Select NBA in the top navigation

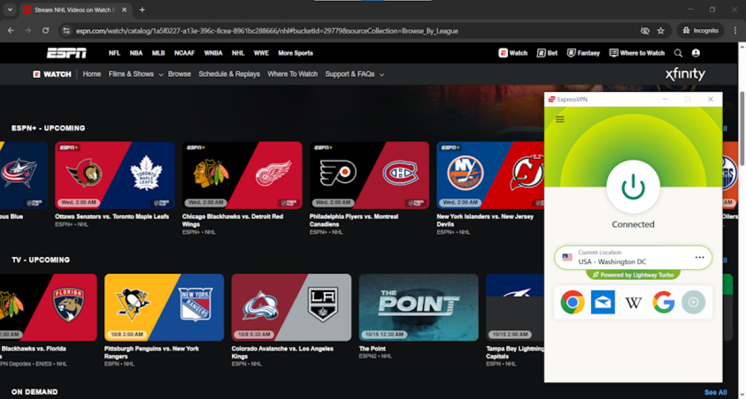[x=136, y=53]
